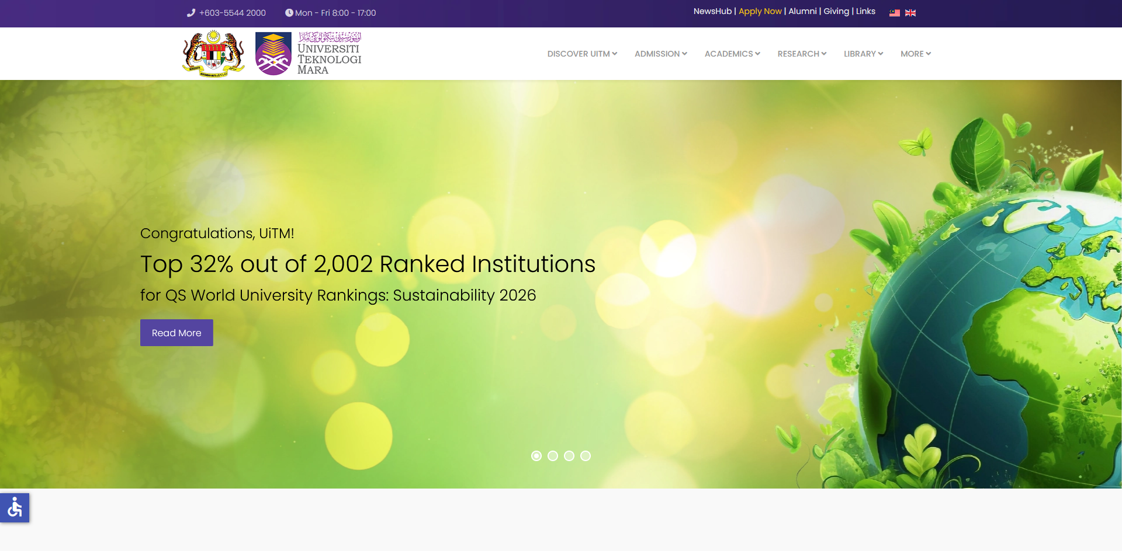Expand the Academics navigation menu
Viewport: 1122px width, 551px height.
click(x=732, y=54)
